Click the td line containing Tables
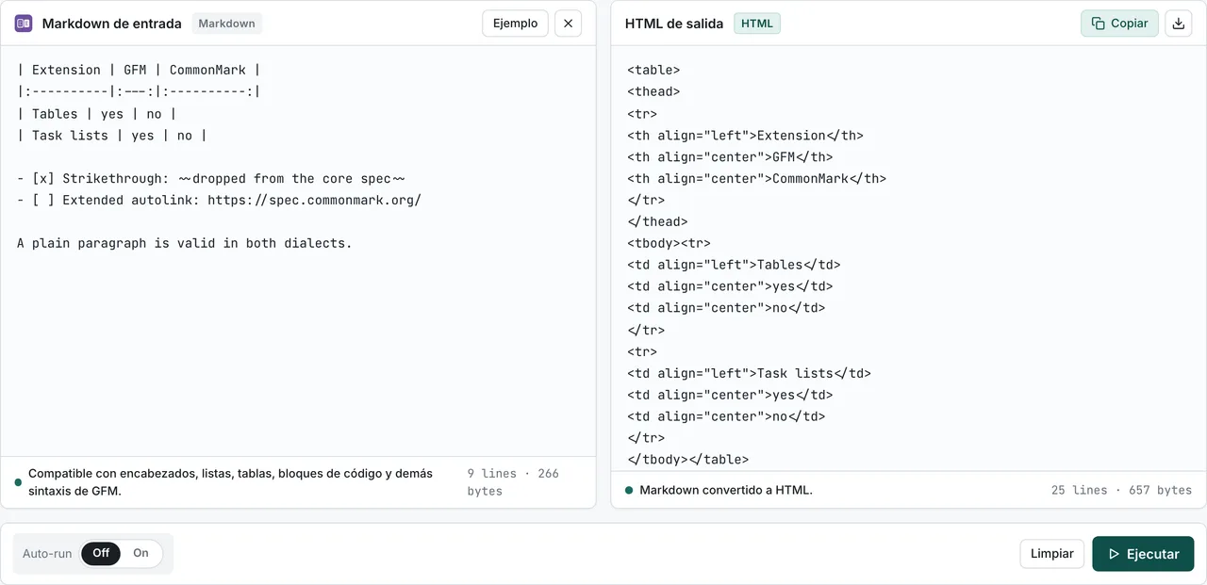The height and width of the screenshot is (585, 1207). click(x=734, y=265)
